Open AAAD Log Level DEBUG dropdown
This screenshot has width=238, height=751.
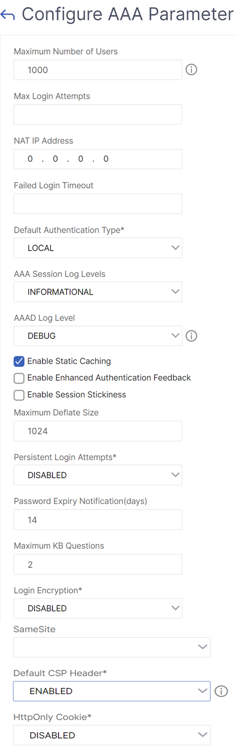click(98, 336)
